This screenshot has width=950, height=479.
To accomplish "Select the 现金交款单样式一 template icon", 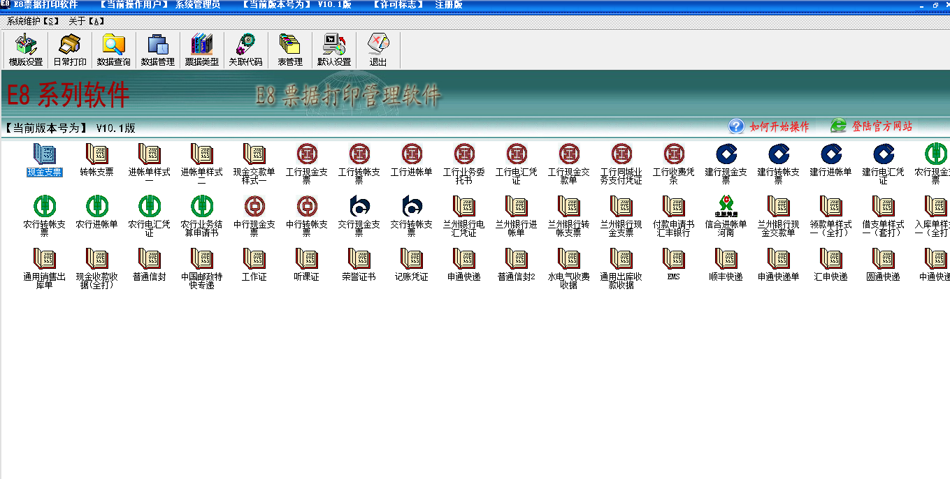I will point(254,163).
